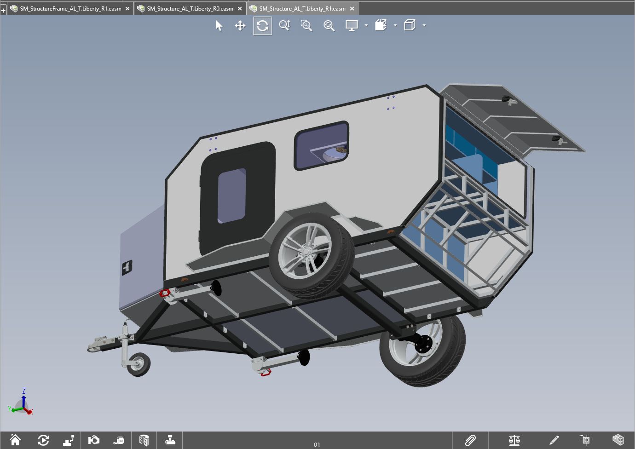Screen dimensions: 635x449
Task: Activate the Pan tool
Action: [240, 26]
